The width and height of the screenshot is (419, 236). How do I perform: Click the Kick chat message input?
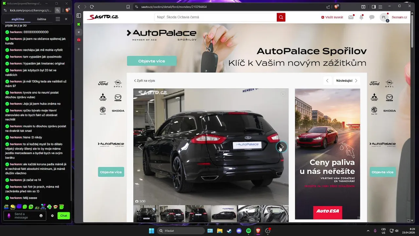click(x=25, y=216)
